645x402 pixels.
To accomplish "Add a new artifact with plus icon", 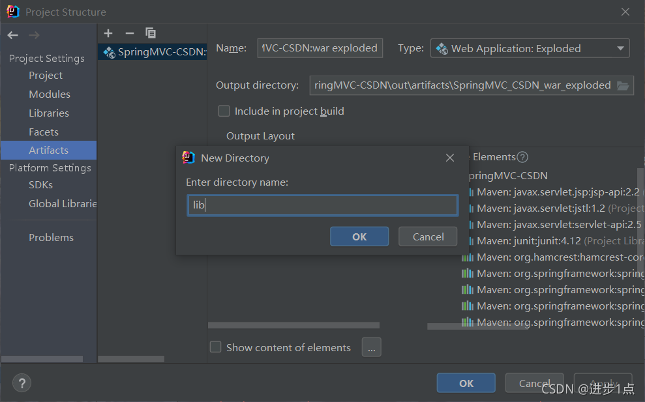I will [x=108, y=33].
